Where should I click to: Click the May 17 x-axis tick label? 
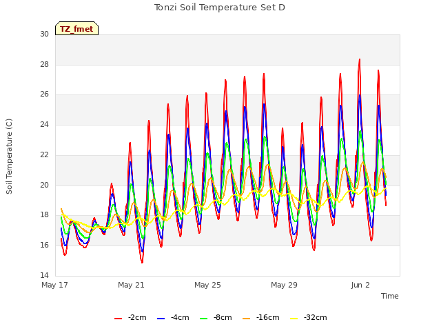(54, 285)
